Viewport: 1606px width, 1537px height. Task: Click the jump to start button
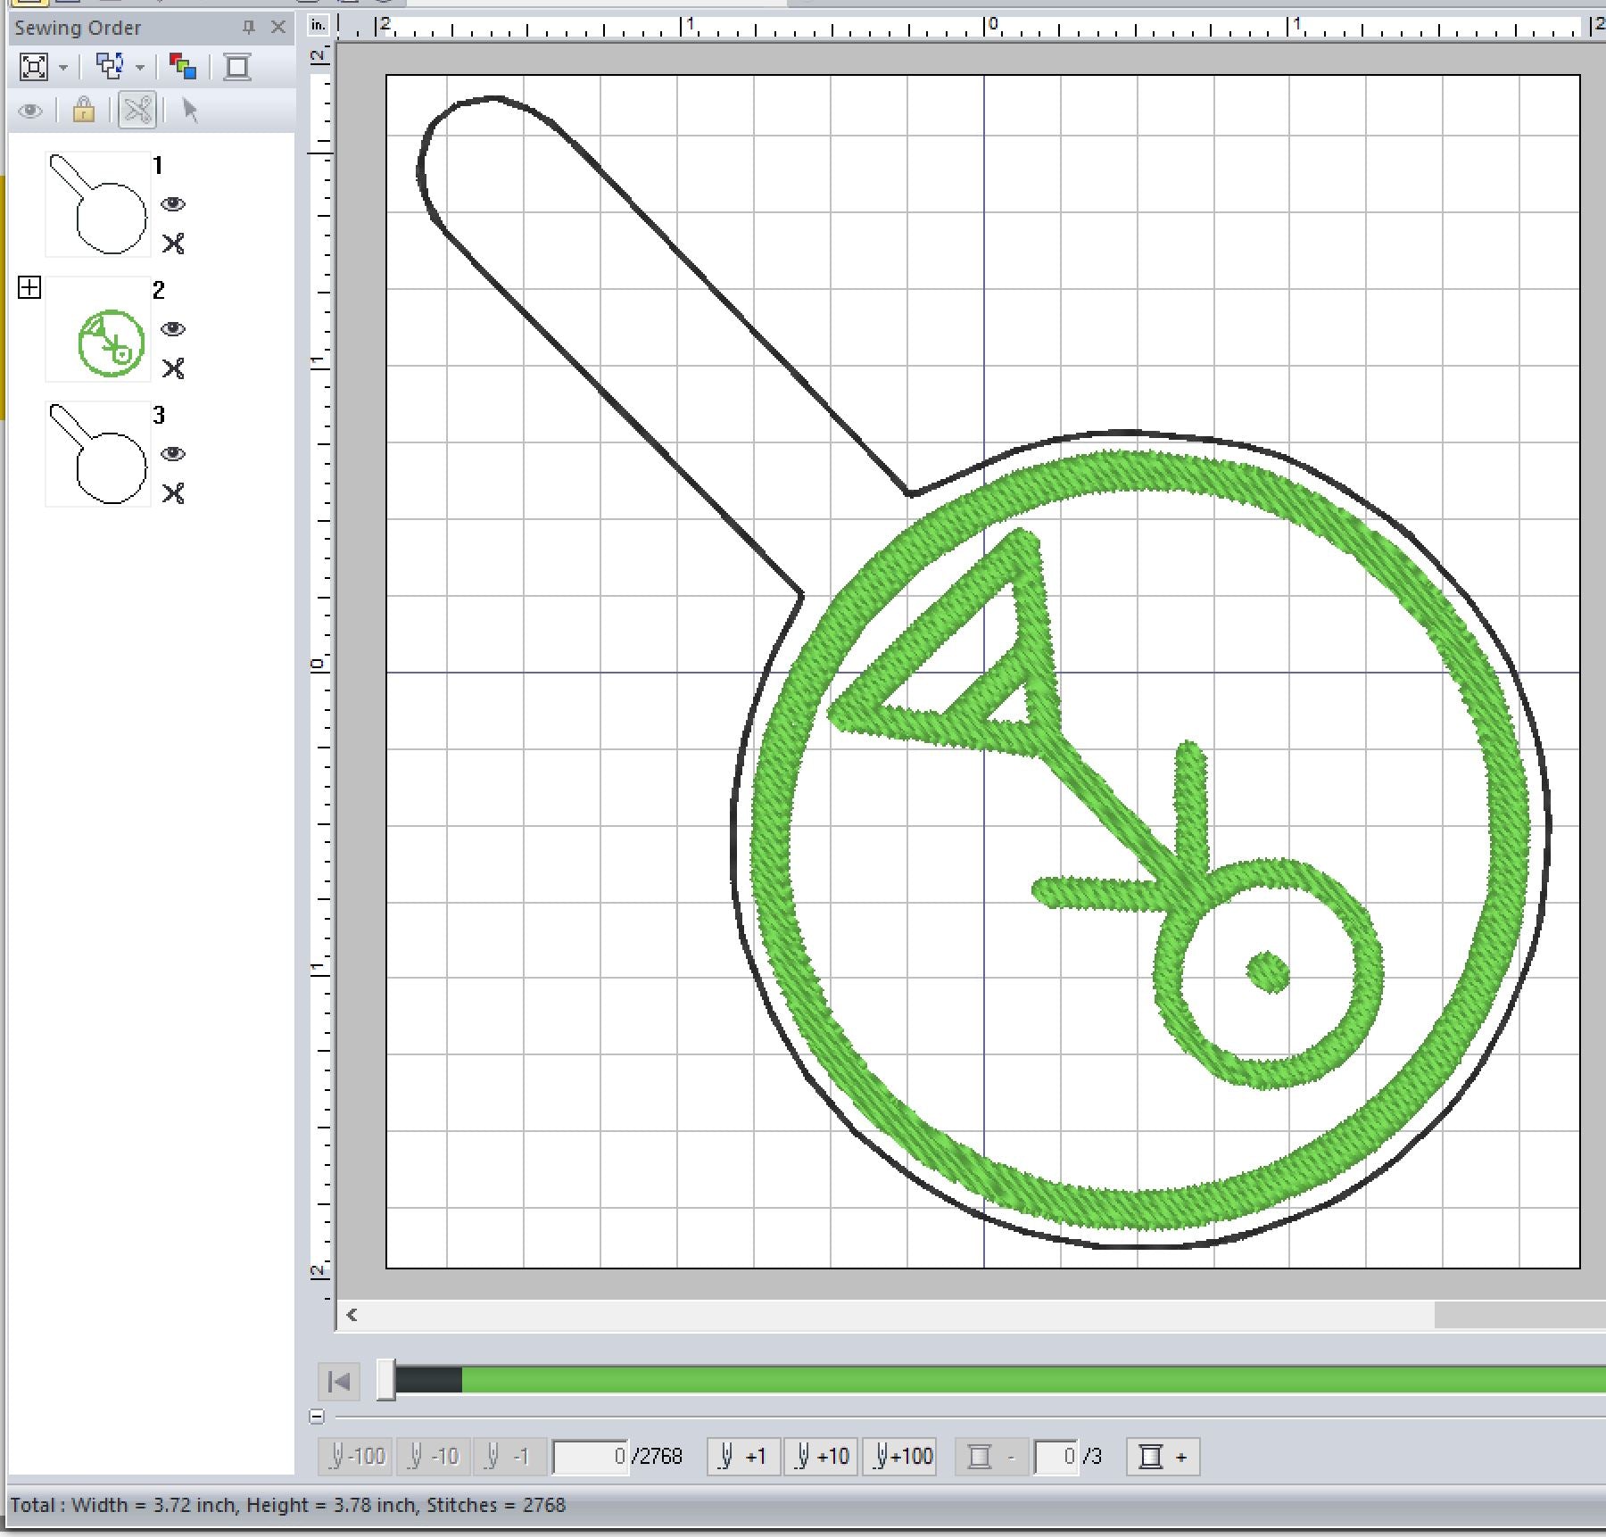[x=339, y=1382]
